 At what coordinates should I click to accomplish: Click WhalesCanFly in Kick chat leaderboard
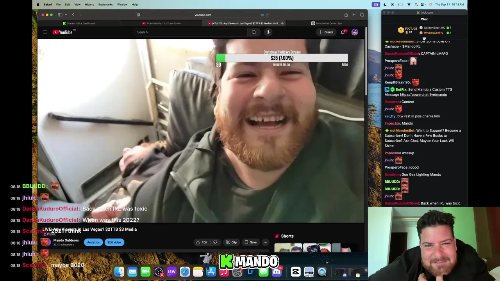tap(433, 33)
